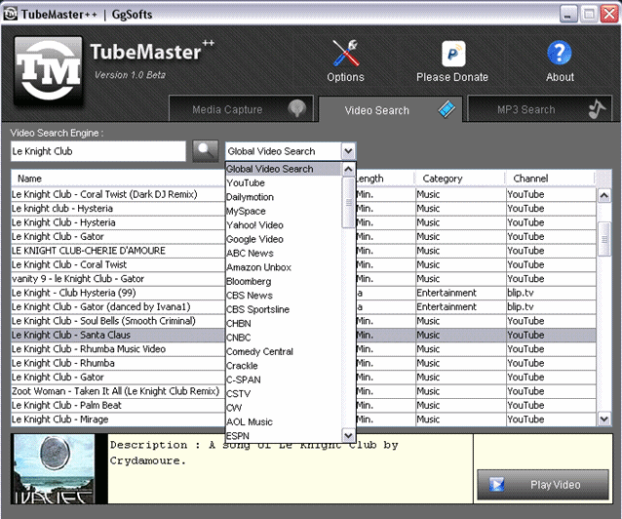Click the video thumbnail image
The width and height of the screenshot is (622, 519).
[55, 468]
